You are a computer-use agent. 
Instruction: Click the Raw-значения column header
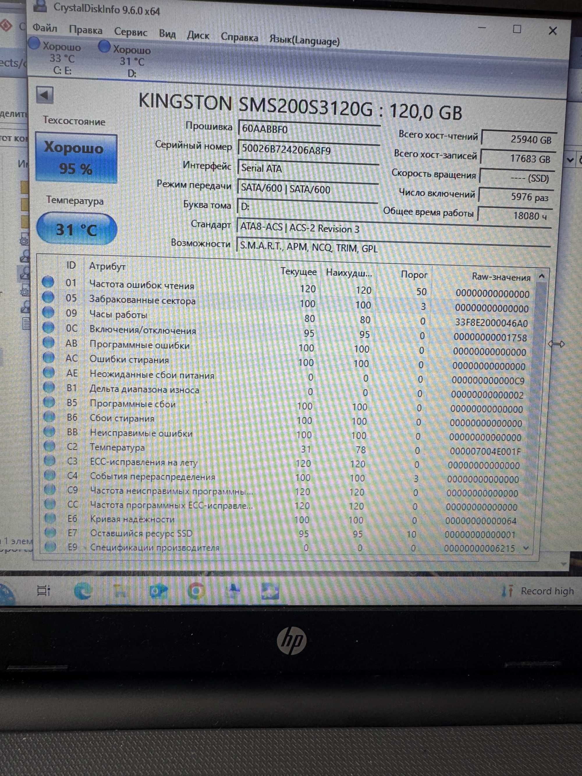501,277
